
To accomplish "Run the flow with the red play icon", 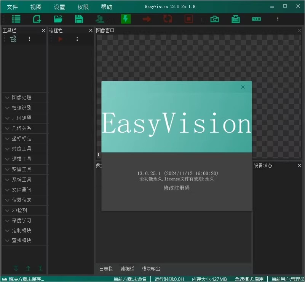I will pyautogui.click(x=60, y=39).
